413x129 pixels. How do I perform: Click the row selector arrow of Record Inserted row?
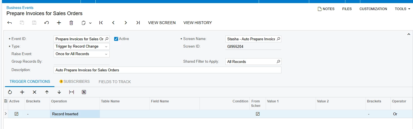point(6,114)
